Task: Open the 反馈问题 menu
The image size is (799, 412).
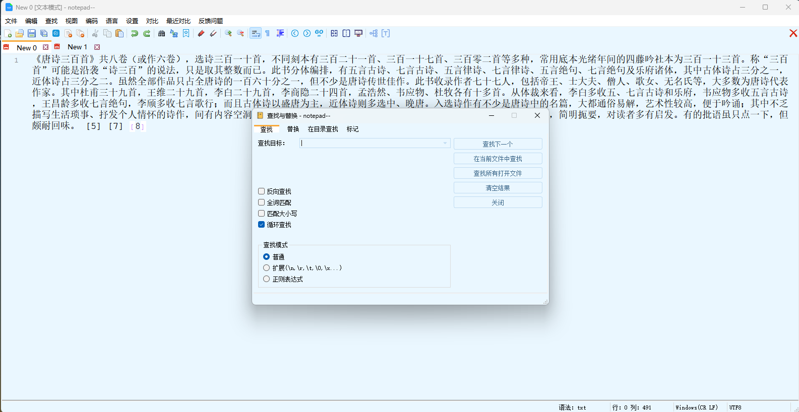Action: coord(211,21)
